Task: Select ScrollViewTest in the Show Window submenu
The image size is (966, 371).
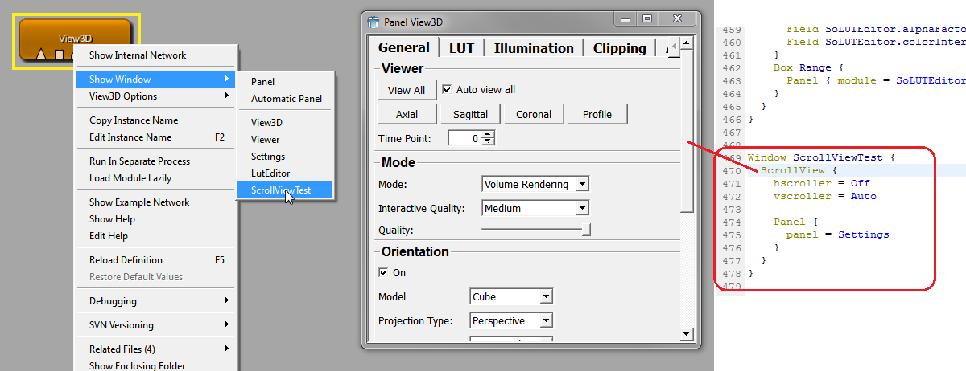Action: pos(281,190)
